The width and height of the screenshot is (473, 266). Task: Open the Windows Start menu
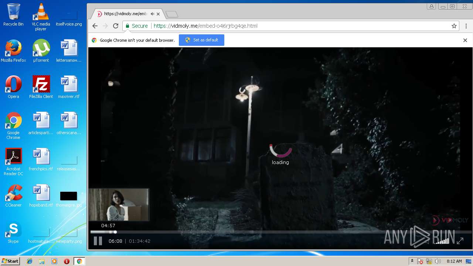pyautogui.click(x=10, y=261)
